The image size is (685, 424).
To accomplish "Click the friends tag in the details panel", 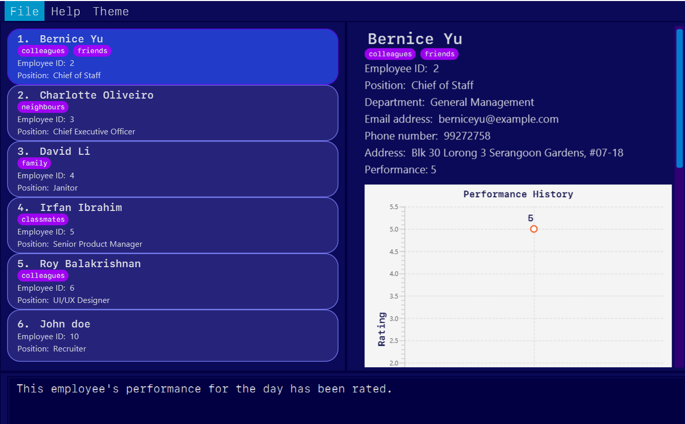I will pos(440,54).
